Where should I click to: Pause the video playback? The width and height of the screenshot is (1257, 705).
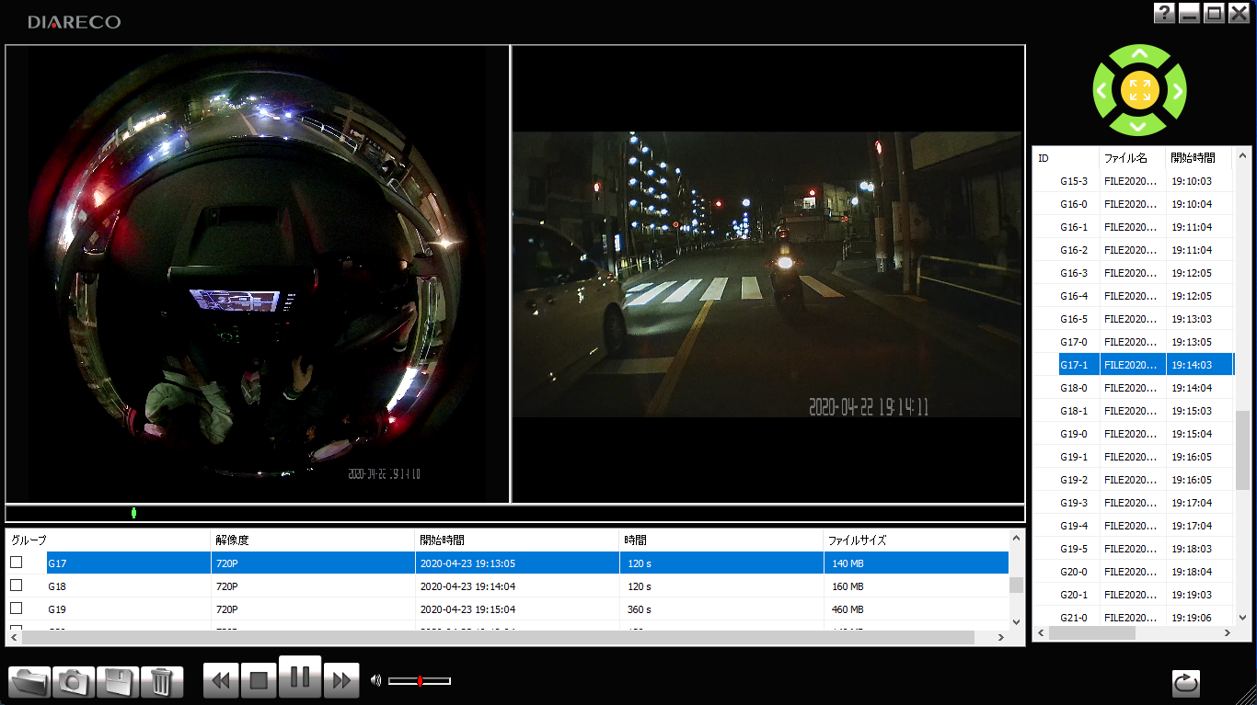click(x=300, y=677)
